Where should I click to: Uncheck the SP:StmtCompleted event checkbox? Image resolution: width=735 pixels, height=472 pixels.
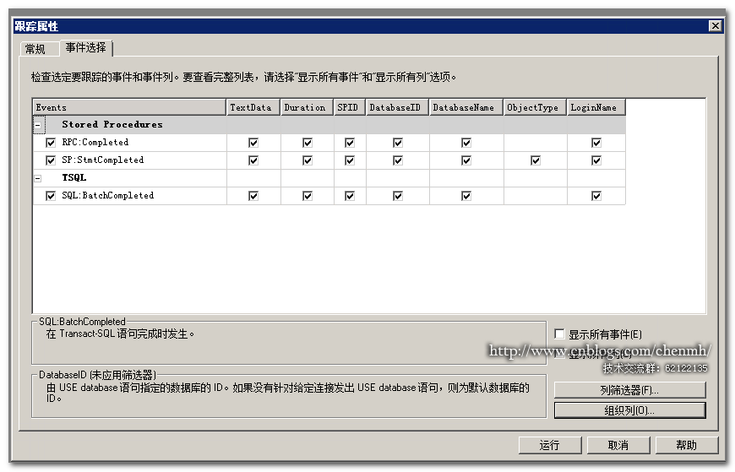click(51, 160)
